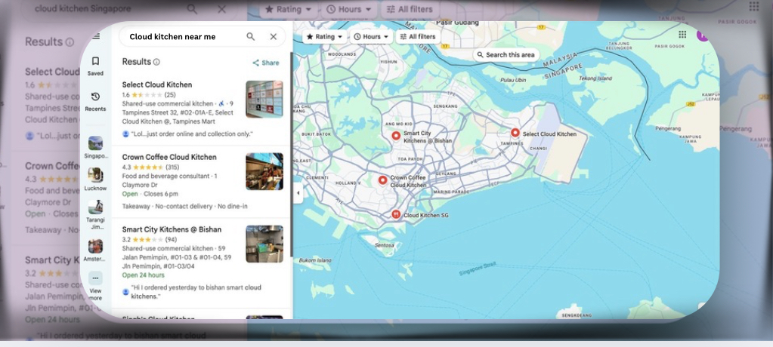The image size is (773, 347).
Task: Open the Google apps grid in background window
Action: click(754, 6)
